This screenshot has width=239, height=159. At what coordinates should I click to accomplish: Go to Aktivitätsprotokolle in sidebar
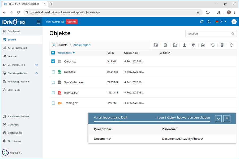tap(18, 82)
